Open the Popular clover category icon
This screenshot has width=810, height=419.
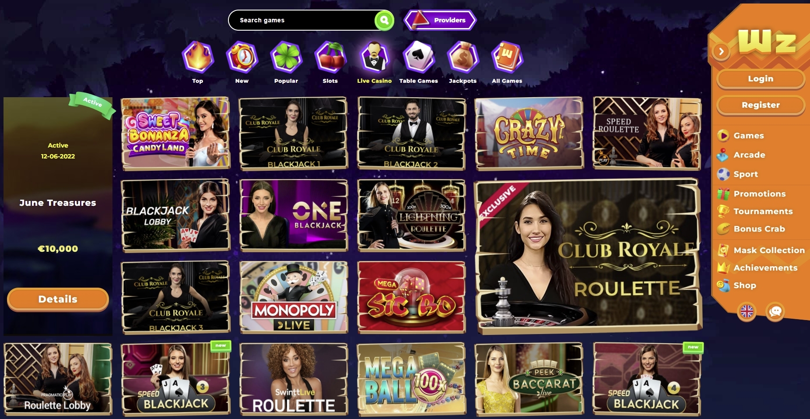coord(286,57)
